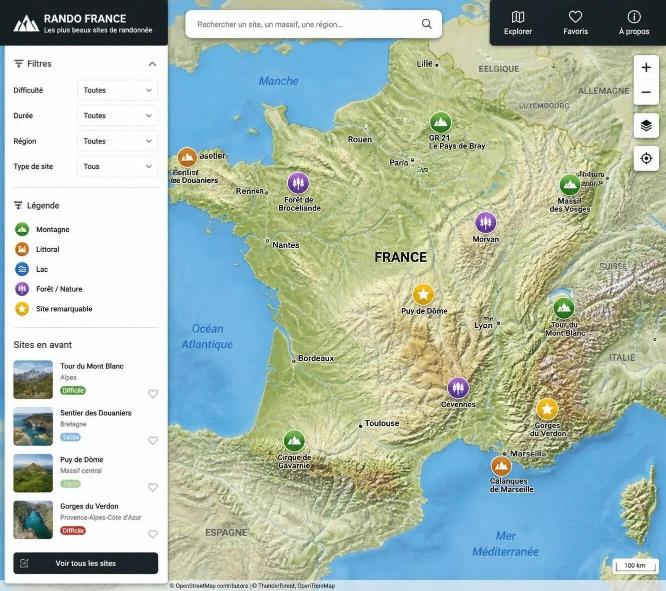The image size is (666, 591).
Task: Collapse the Filtres panel chevron
Action: (x=152, y=64)
